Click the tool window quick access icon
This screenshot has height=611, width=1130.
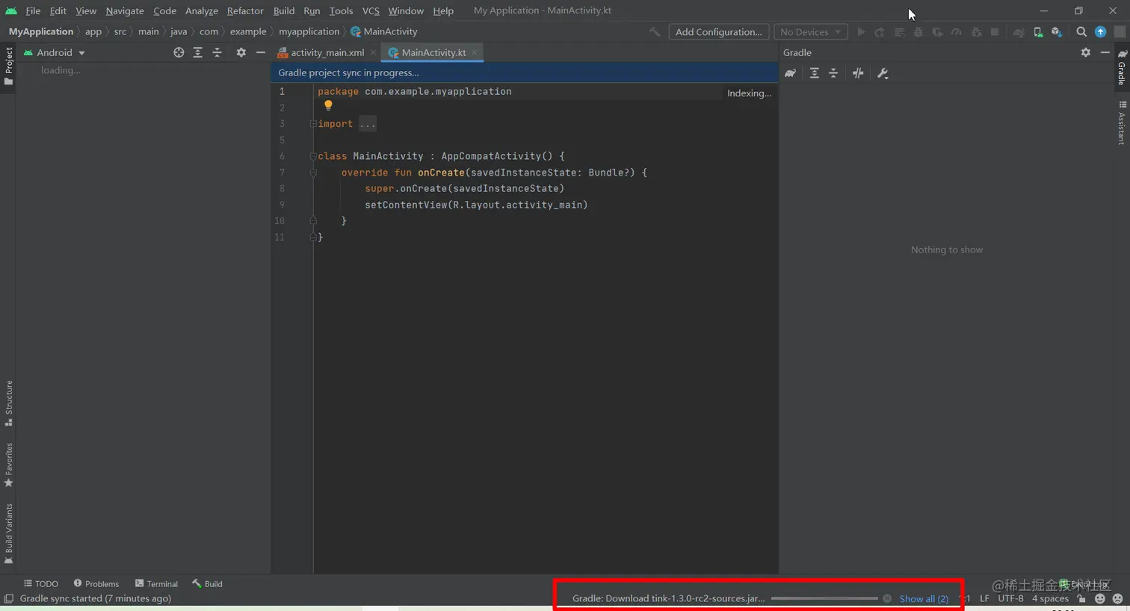(8, 598)
